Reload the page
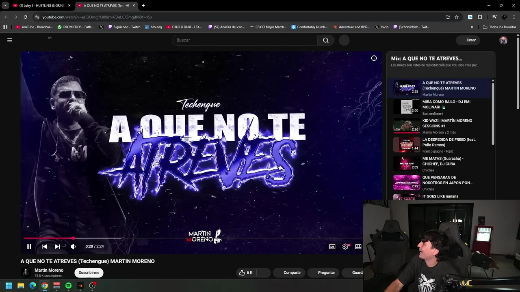The image size is (520, 292). pos(25,17)
